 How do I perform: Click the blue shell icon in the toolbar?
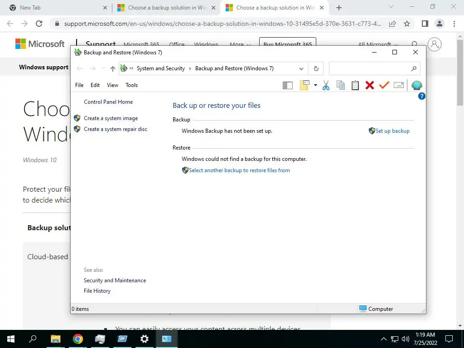click(417, 85)
